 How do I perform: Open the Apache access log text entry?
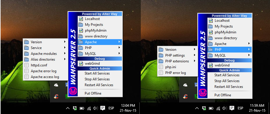45,77
